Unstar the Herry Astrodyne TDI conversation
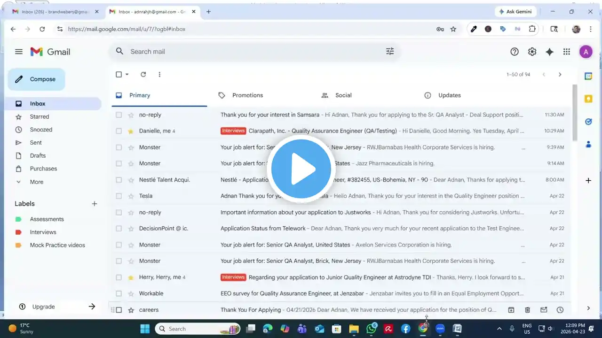Screen dimensions: 602x338 coord(131,277)
